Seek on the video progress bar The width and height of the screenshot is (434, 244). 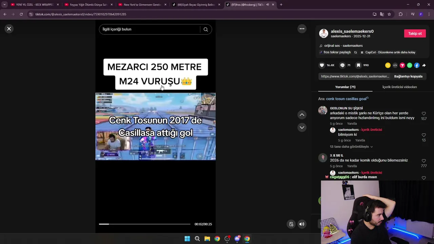pyautogui.click(x=144, y=224)
